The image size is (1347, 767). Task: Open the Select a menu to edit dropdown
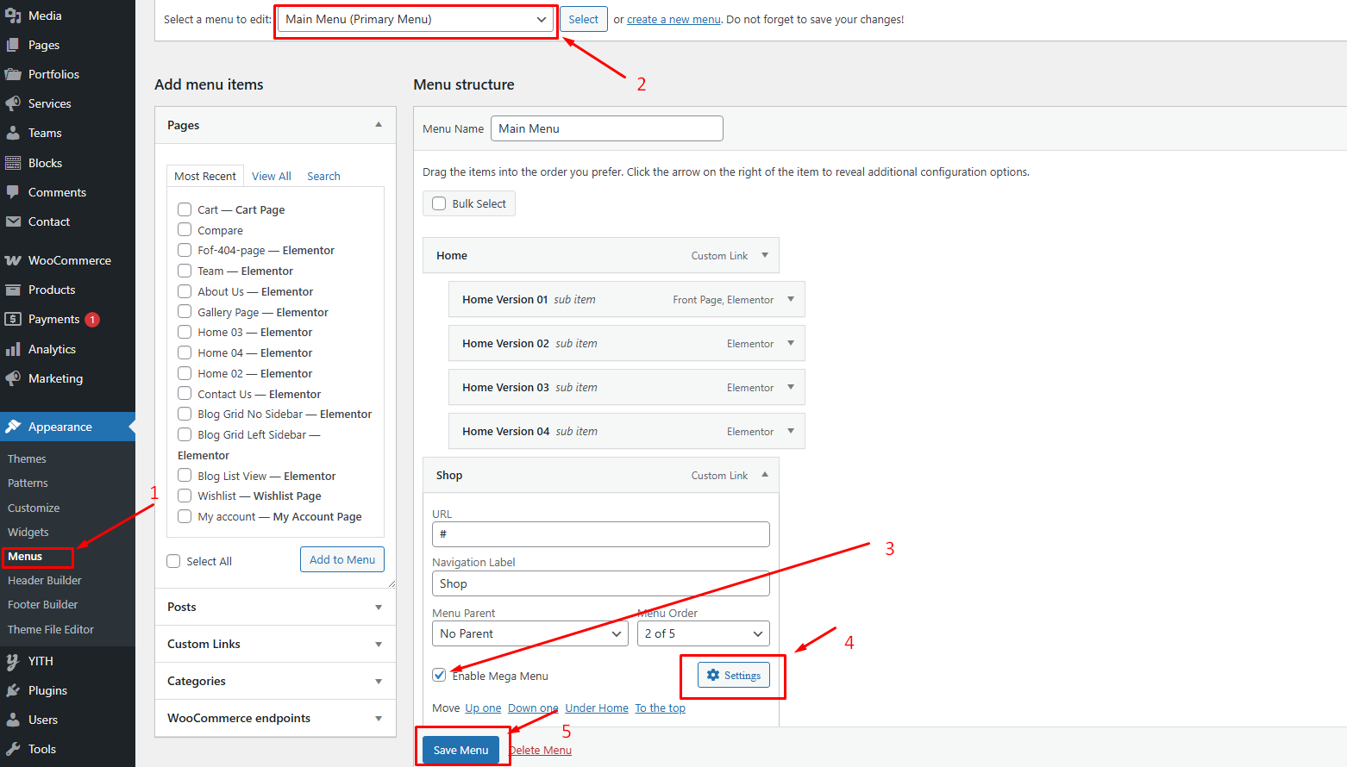tap(416, 19)
